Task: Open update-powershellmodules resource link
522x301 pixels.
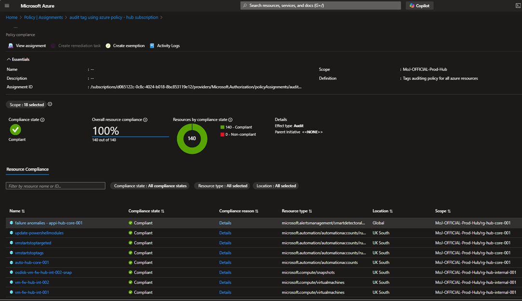Action: click(39, 233)
